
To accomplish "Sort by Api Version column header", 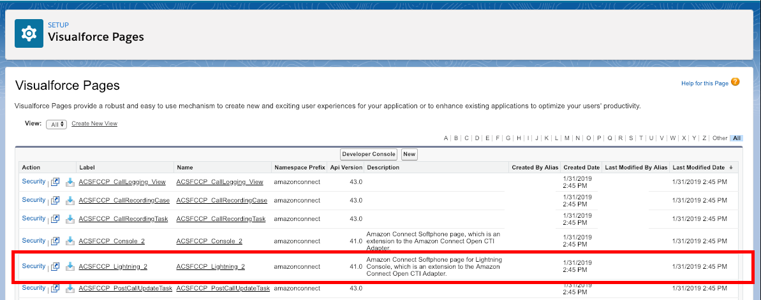I will coord(346,168).
